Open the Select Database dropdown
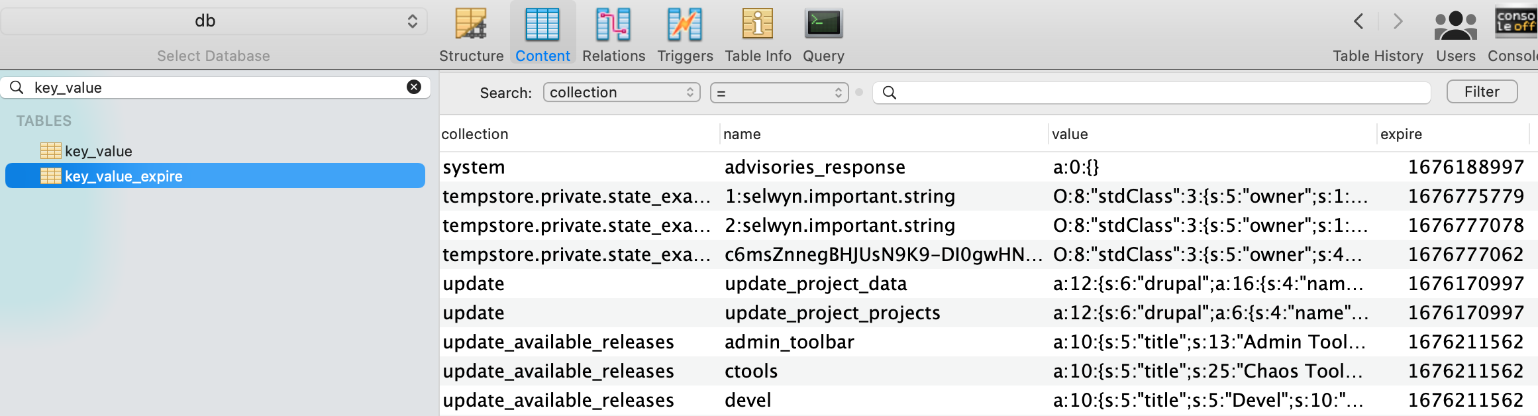1538x416 pixels. pos(213,21)
